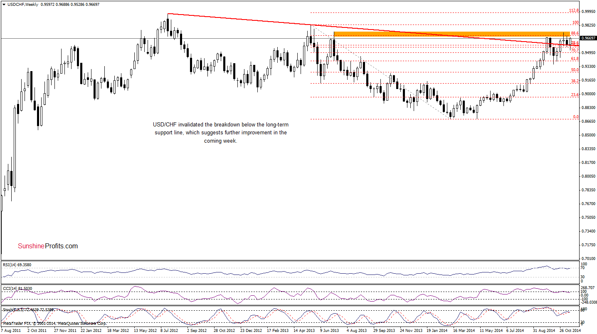Select the 0.94950 price axis label
Viewport: 597px width, 334px height.
coord(588,53)
